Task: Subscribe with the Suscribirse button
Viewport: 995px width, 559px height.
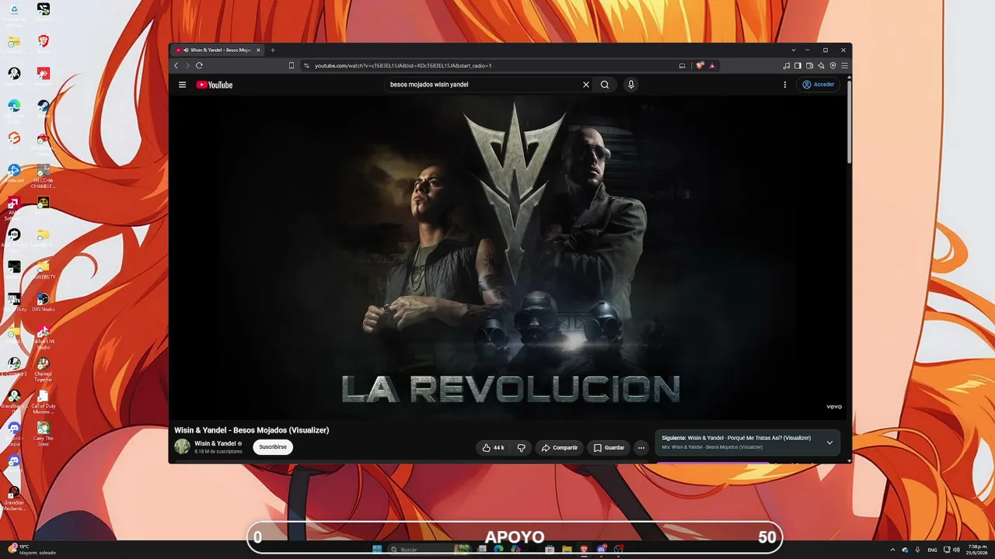Action: [273, 447]
